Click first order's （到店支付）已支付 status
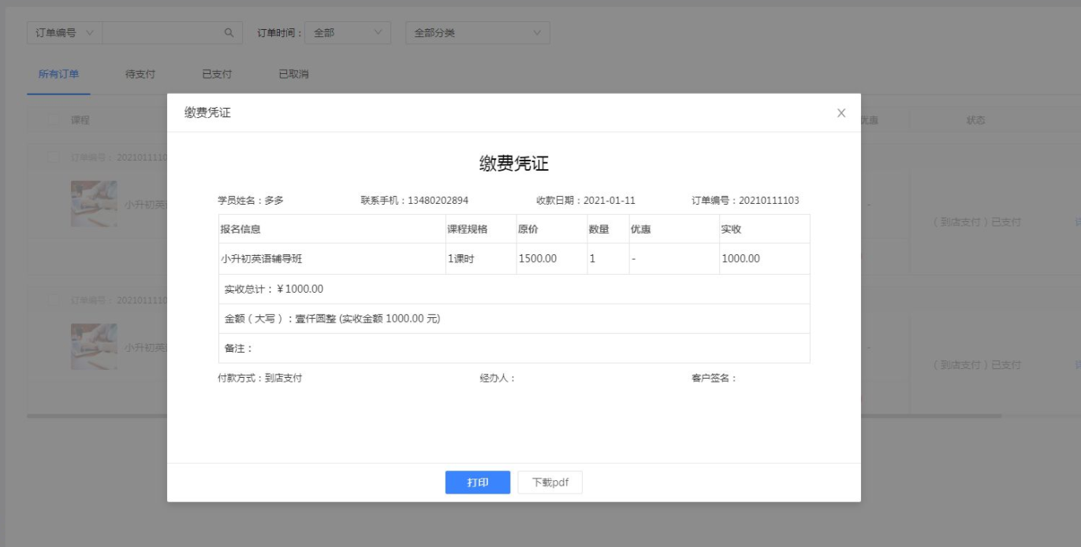This screenshot has height=547, width=1081. pyautogui.click(x=976, y=222)
